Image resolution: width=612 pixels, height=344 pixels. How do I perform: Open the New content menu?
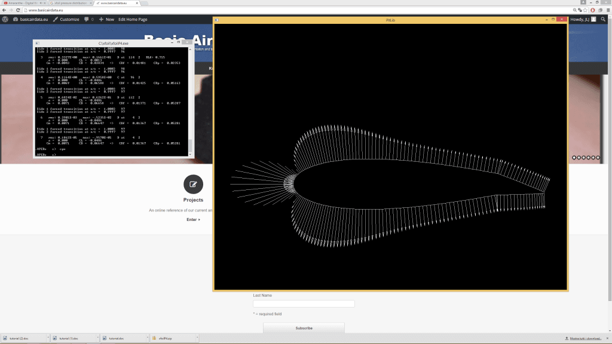[x=106, y=19]
